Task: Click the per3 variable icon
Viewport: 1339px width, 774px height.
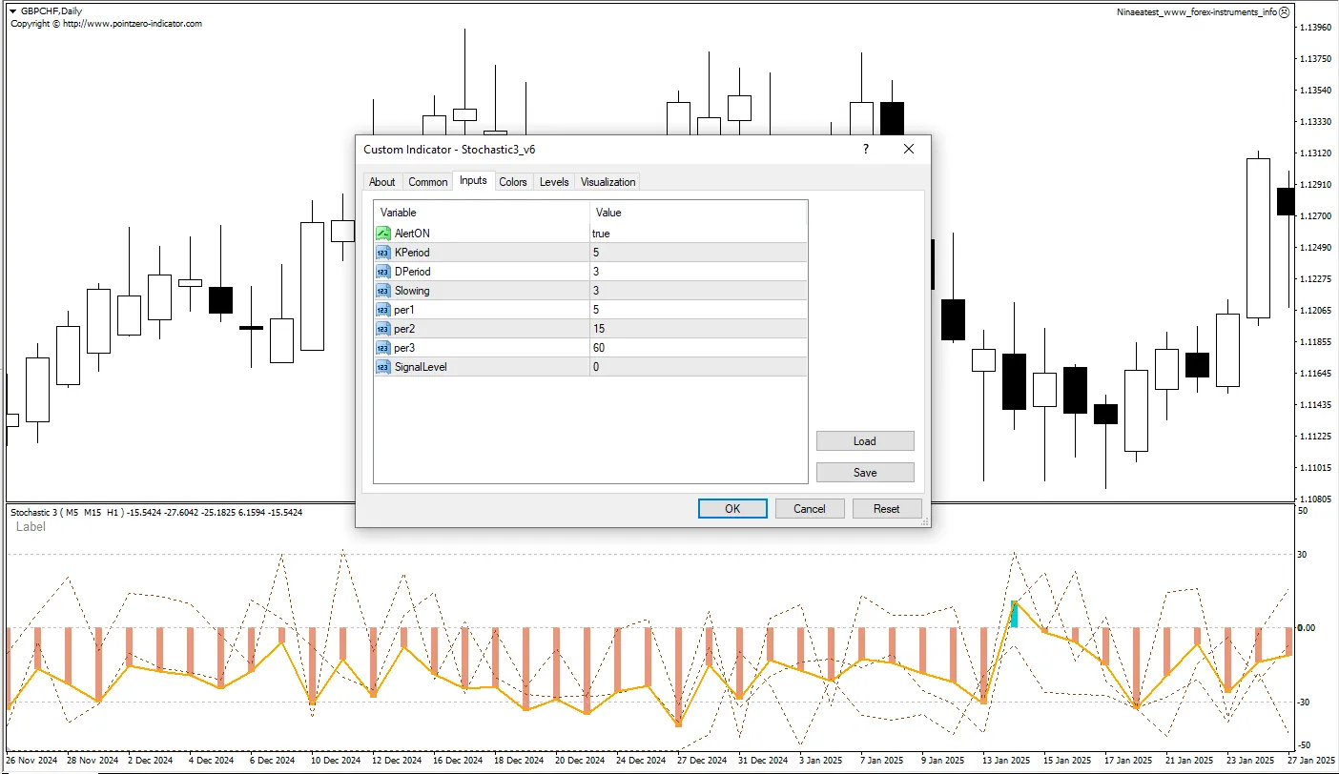Action: [x=383, y=348]
